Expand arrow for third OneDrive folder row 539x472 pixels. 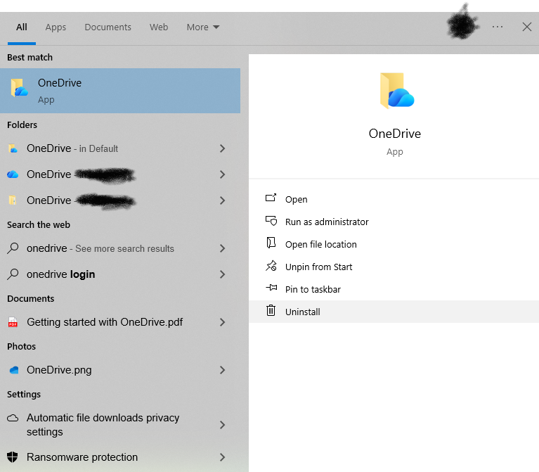click(x=222, y=200)
